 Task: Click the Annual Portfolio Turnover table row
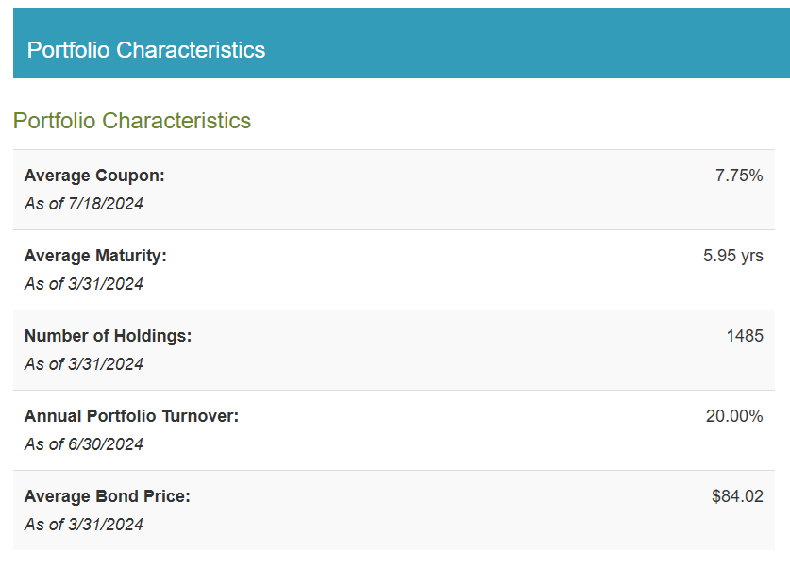[394, 430]
